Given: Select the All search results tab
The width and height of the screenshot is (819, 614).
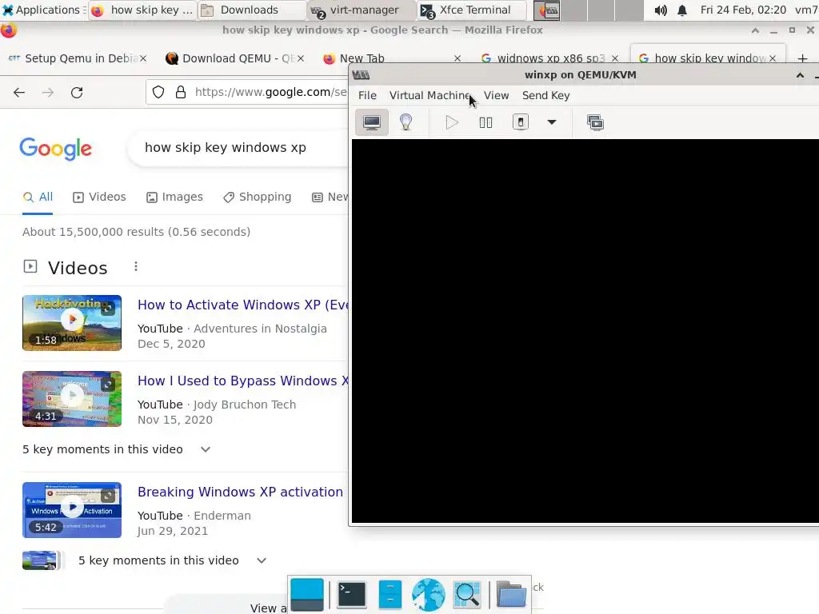Looking at the screenshot, I should coord(38,197).
